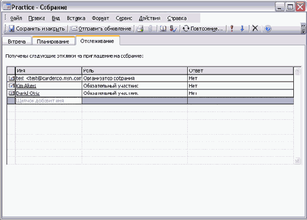The width and height of the screenshot is (307, 220).
Task: Click Отправить обновление button
Action: tap(101, 29)
